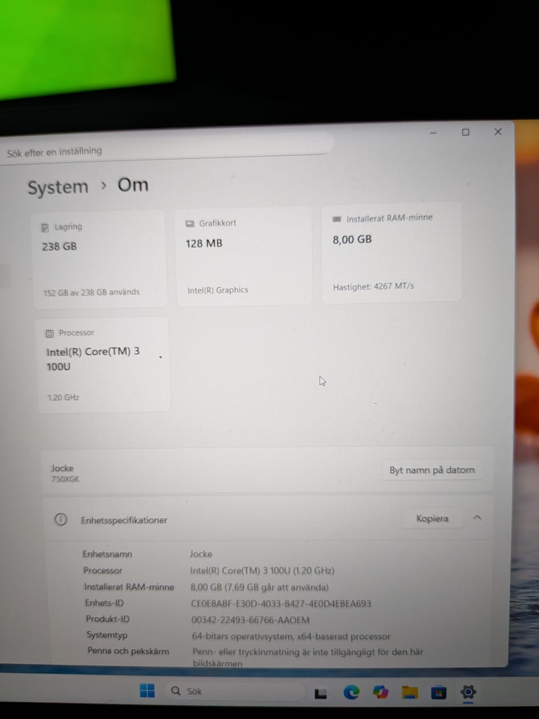Click the Processor chip icon

click(x=49, y=333)
